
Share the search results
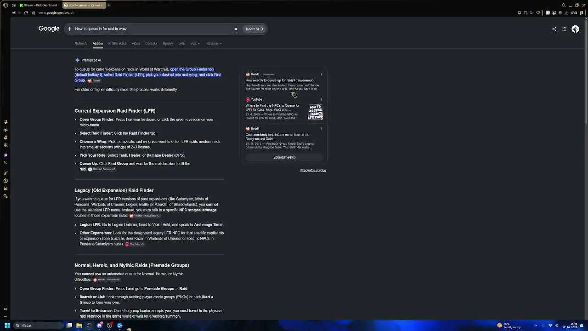click(x=554, y=29)
